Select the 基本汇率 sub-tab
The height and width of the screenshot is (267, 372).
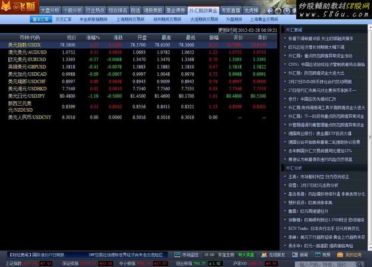tap(41, 19)
